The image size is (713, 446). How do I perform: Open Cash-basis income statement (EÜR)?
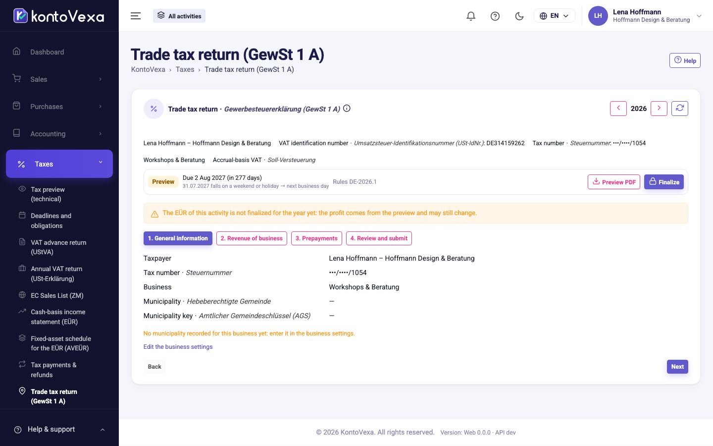[59, 317]
